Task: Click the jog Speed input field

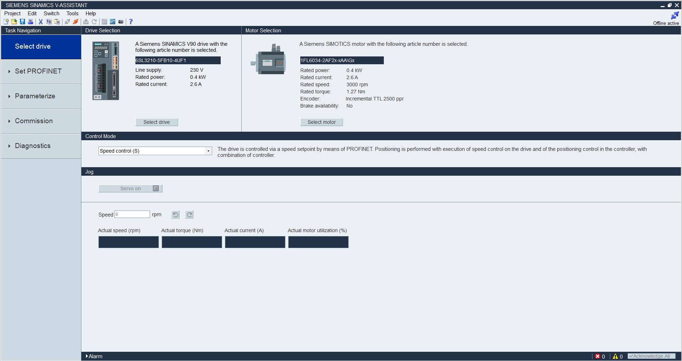Action: (132, 214)
